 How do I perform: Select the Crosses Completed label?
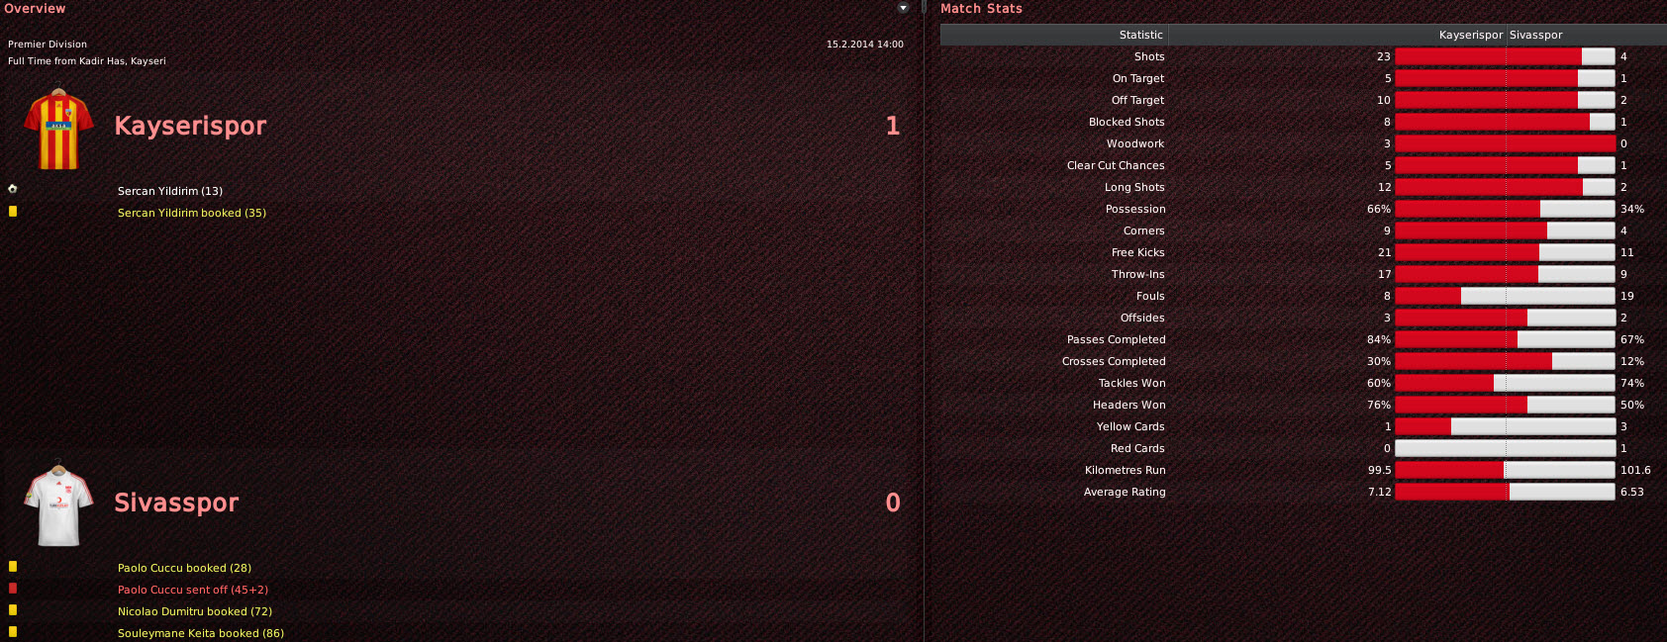(x=1114, y=361)
